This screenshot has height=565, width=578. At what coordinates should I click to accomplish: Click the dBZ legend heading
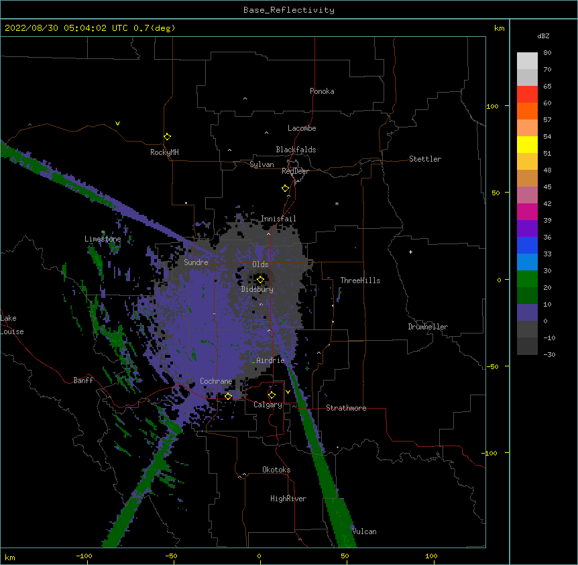(x=543, y=36)
